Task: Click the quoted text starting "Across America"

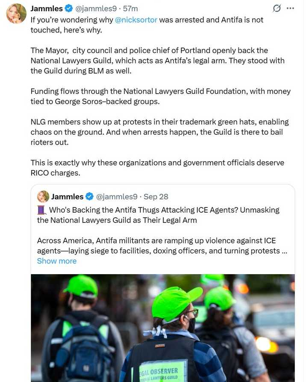Action: (162, 246)
